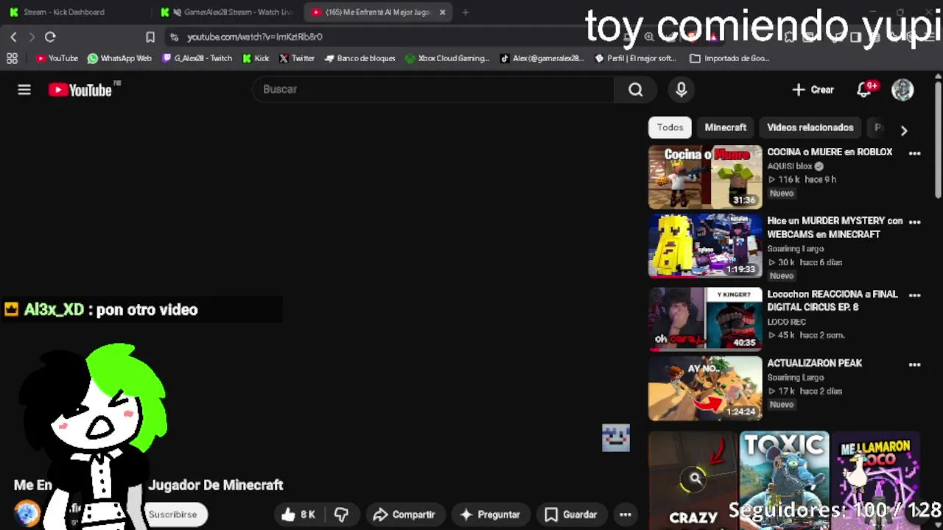Open the YouTube hamburger guide menu
This screenshot has width=943, height=530.
(x=24, y=90)
